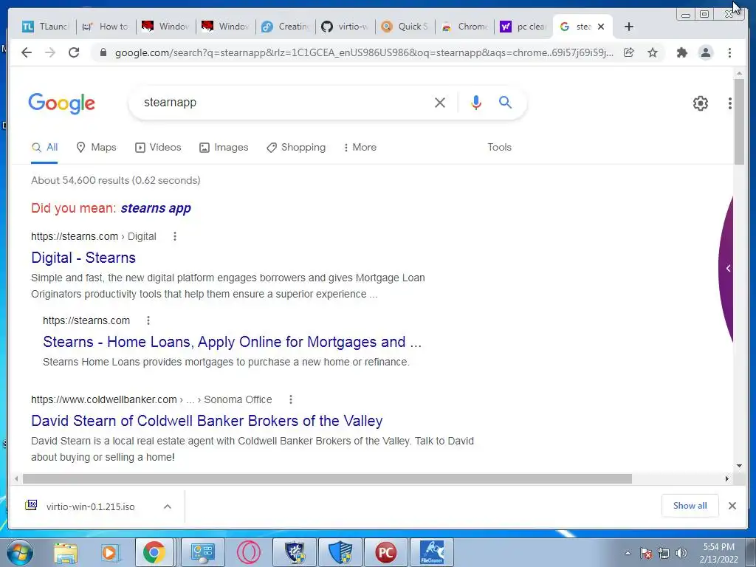The width and height of the screenshot is (756, 567).
Task: Click the scroll right arrow
Action: (x=727, y=478)
